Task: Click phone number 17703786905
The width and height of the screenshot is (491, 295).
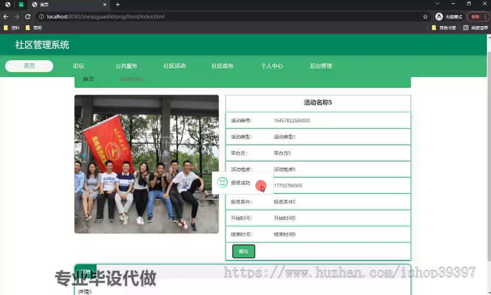Action: [288, 186]
